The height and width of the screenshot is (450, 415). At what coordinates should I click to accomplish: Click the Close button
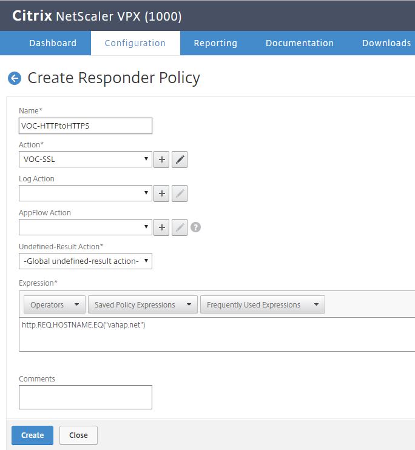coord(78,435)
